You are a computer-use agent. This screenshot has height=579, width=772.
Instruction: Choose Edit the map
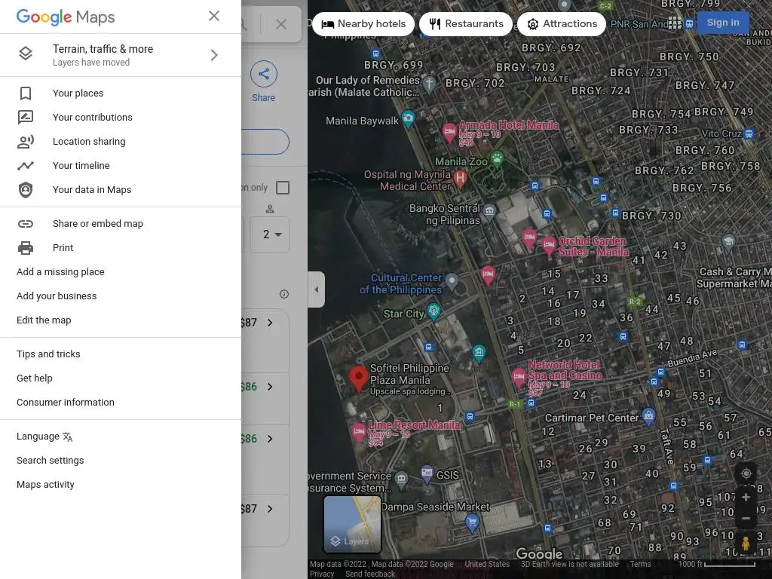tap(44, 320)
